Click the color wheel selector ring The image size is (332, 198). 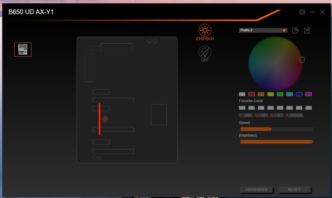pyautogui.click(x=302, y=60)
